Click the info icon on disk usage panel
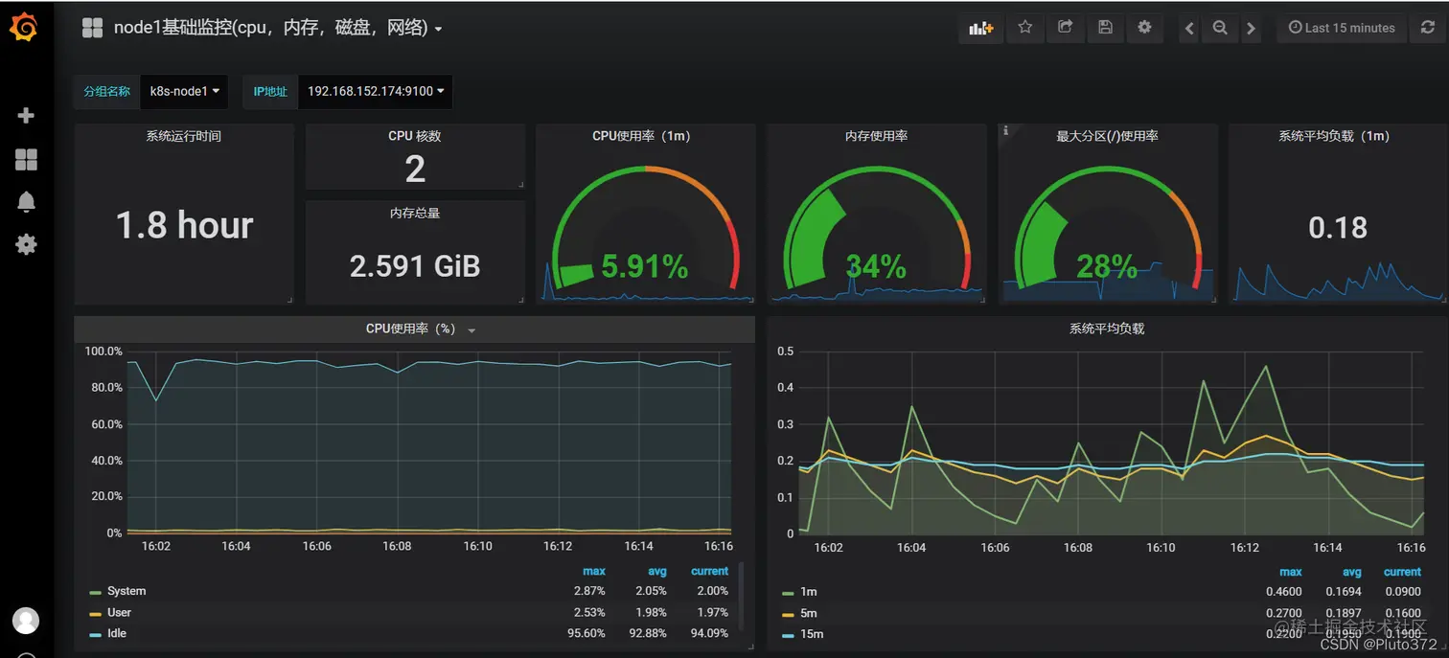The image size is (1449, 658). 1005,130
